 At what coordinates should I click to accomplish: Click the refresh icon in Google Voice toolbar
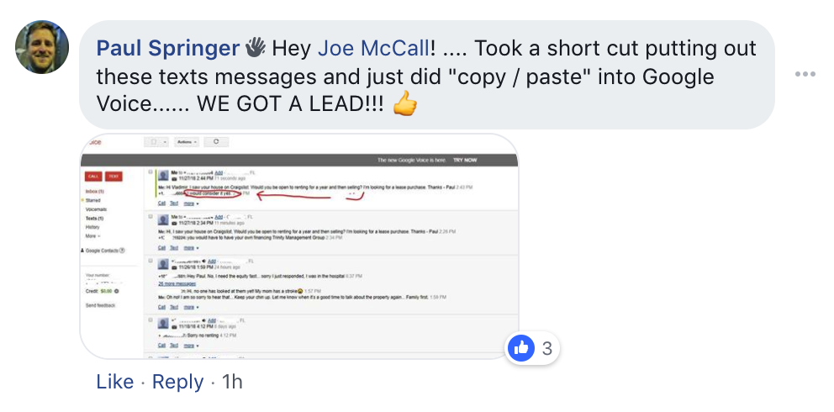click(x=217, y=142)
